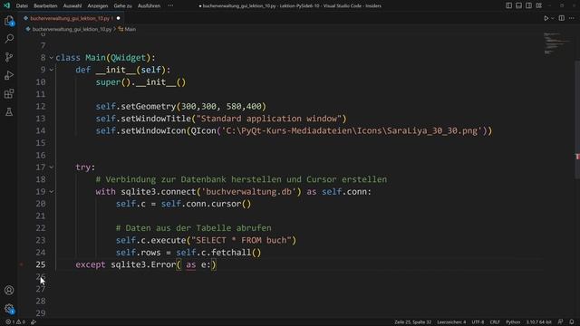Open the Bearbeiten menu

pos(45,5)
